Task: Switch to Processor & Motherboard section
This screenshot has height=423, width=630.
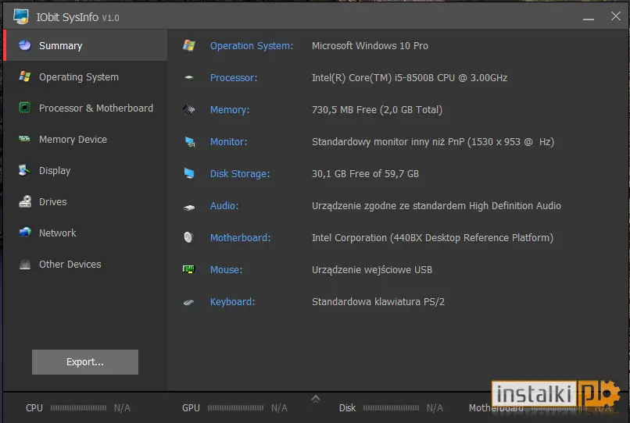Action: [85, 108]
